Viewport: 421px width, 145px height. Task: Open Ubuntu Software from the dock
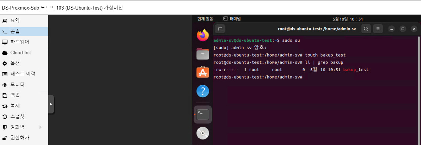pos(203,72)
